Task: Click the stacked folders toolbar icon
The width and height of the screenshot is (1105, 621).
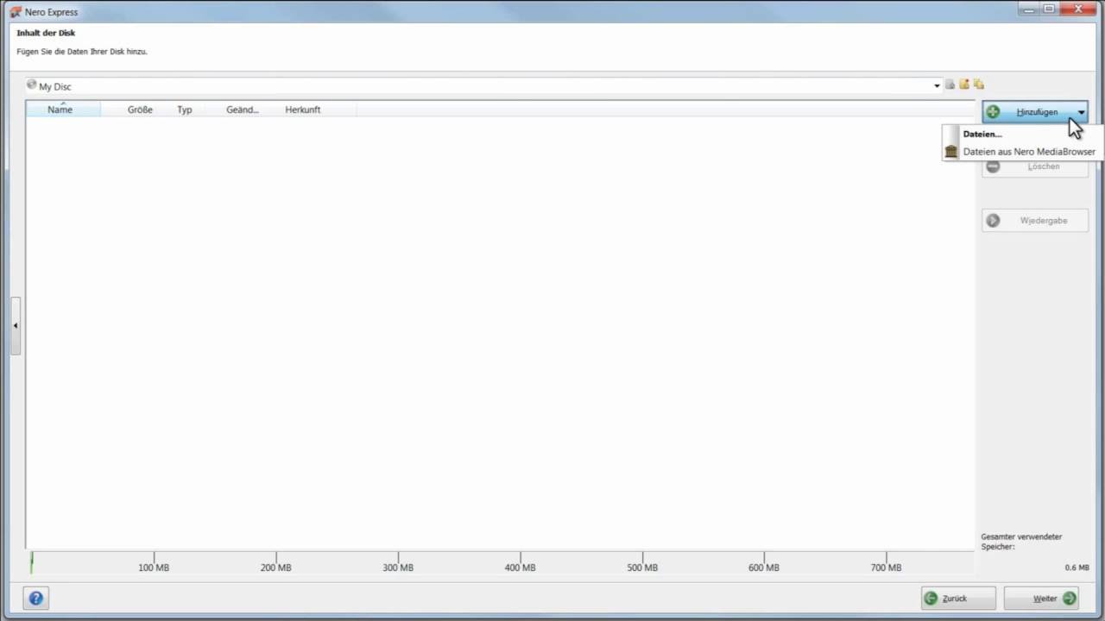Action: click(979, 85)
